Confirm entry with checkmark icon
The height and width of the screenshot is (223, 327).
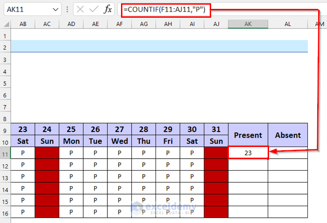[x=93, y=9]
